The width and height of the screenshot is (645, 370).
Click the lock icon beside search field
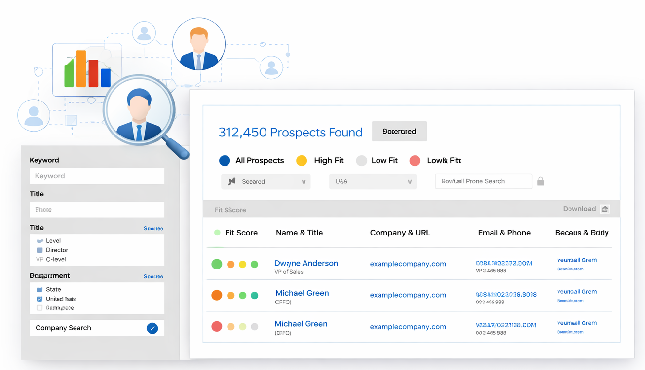[x=541, y=181]
